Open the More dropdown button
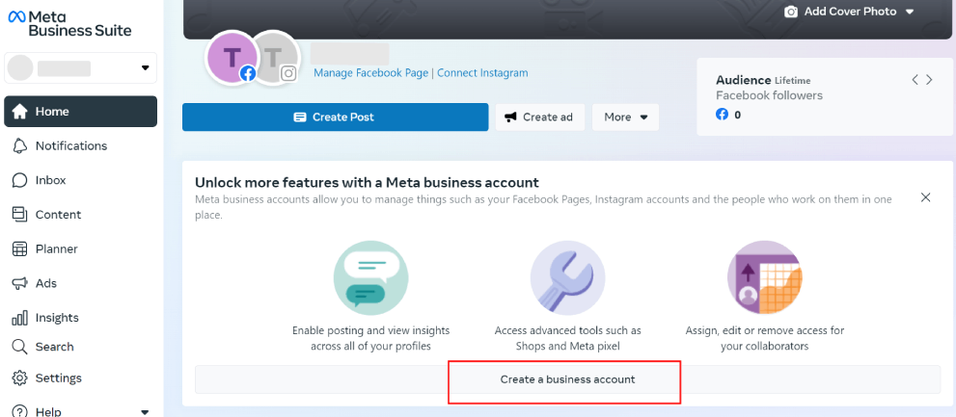The height and width of the screenshot is (417, 956). coord(625,117)
